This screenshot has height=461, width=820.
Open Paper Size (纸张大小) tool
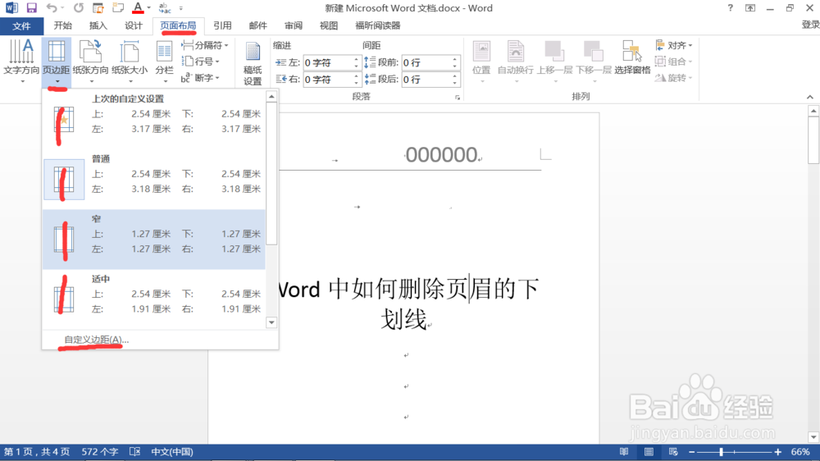click(x=130, y=62)
